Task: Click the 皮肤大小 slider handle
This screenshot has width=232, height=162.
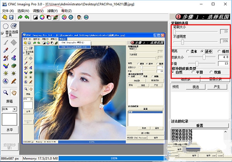Action: (x=204, y=57)
